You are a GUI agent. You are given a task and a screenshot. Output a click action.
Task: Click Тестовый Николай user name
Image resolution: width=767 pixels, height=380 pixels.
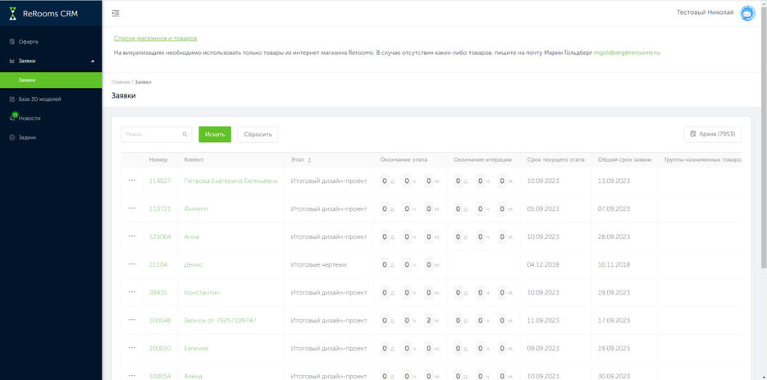705,13
